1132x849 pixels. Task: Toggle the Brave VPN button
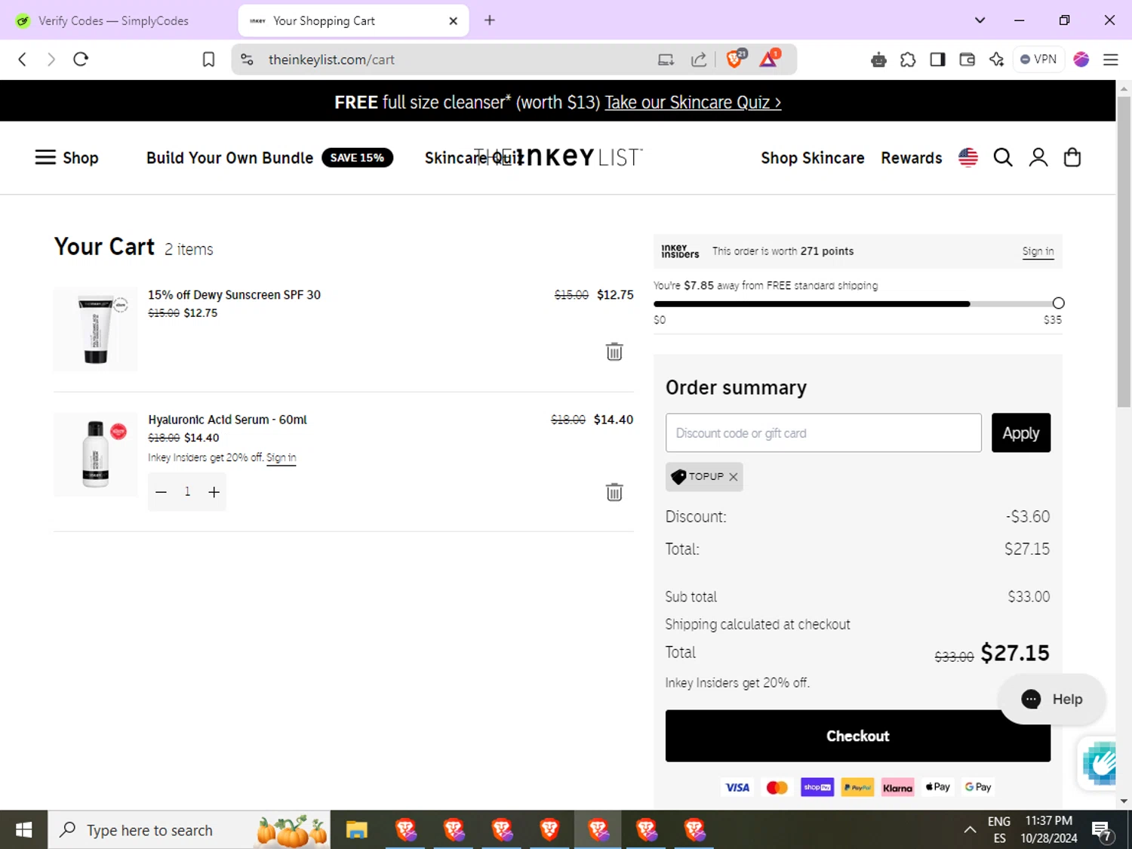click(x=1038, y=59)
